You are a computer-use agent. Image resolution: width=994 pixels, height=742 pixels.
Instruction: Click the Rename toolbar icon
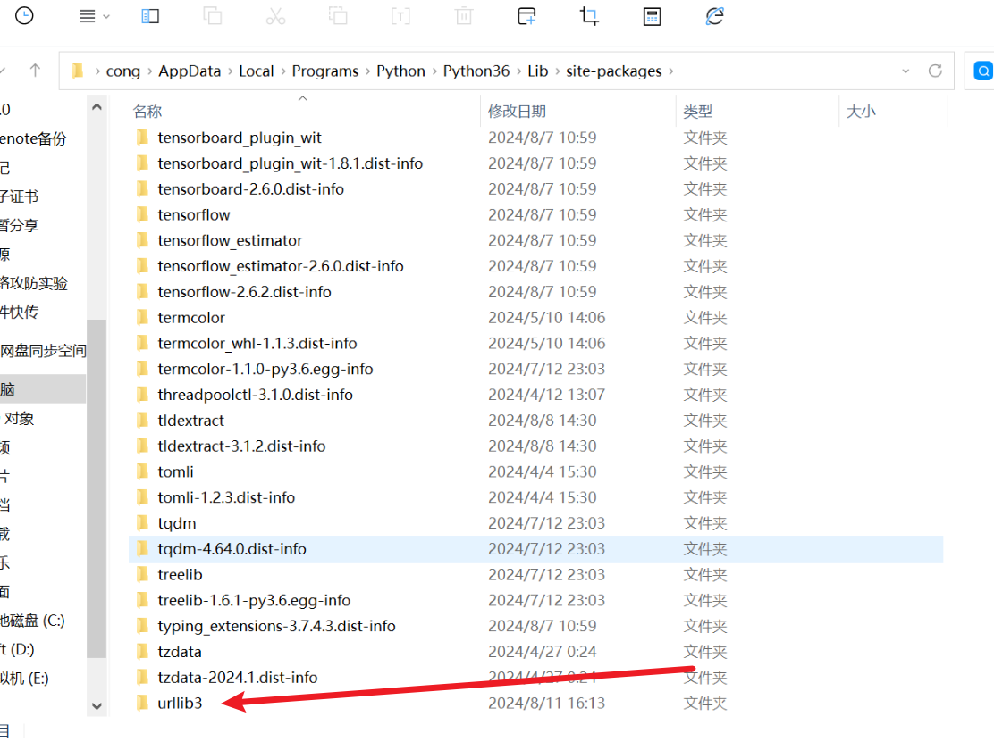(x=400, y=16)
